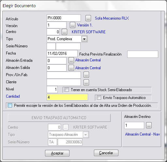Open the Almacén Entrada lookup ellipsis button
Screen dimensions: 167x162
(71, 60)
